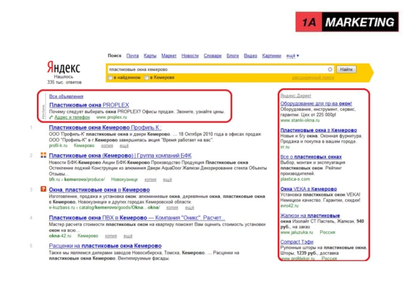
Task: Click the BFK favicon next to result 2
Action: point(43,155)
